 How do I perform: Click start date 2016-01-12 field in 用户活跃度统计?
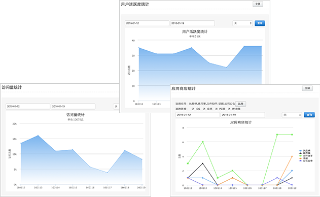(x=147, y=23)
